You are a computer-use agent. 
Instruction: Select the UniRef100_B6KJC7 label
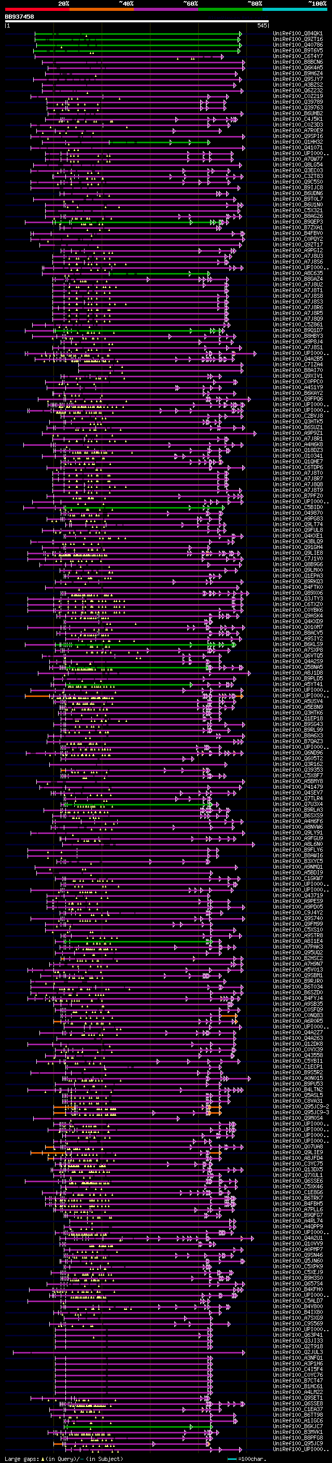point(298,1426)
